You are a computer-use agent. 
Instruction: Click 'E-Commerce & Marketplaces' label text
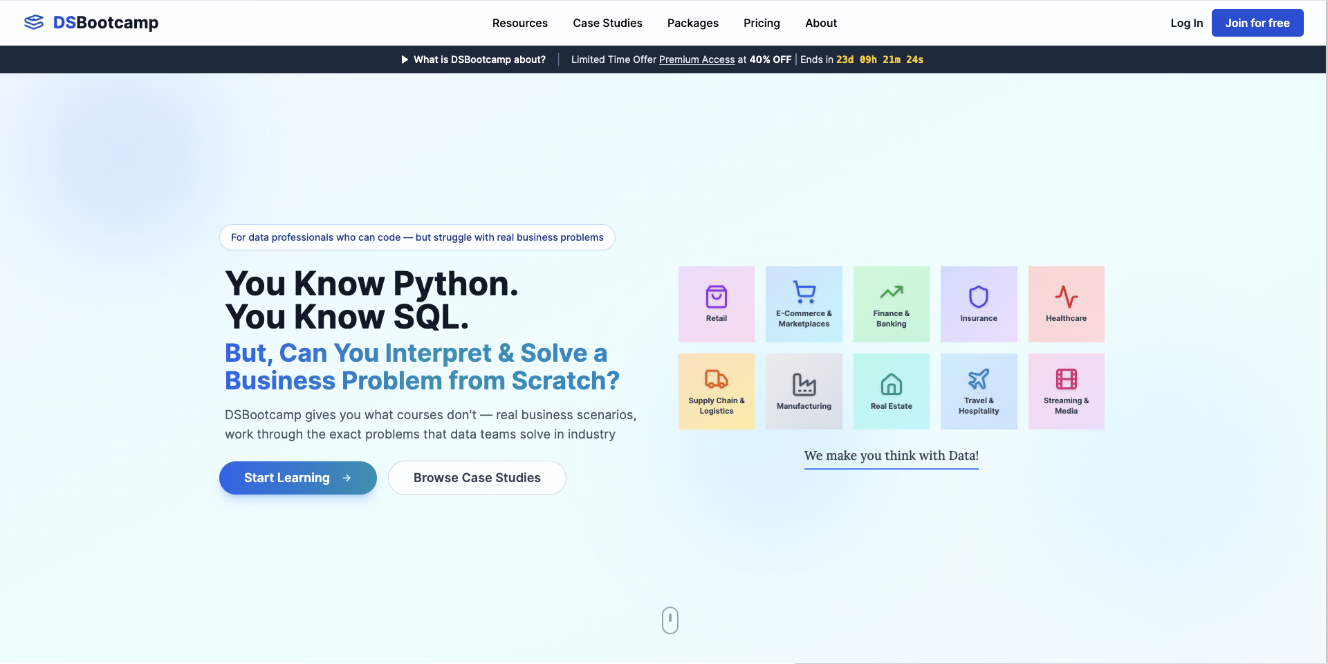[x=804, y=318]
